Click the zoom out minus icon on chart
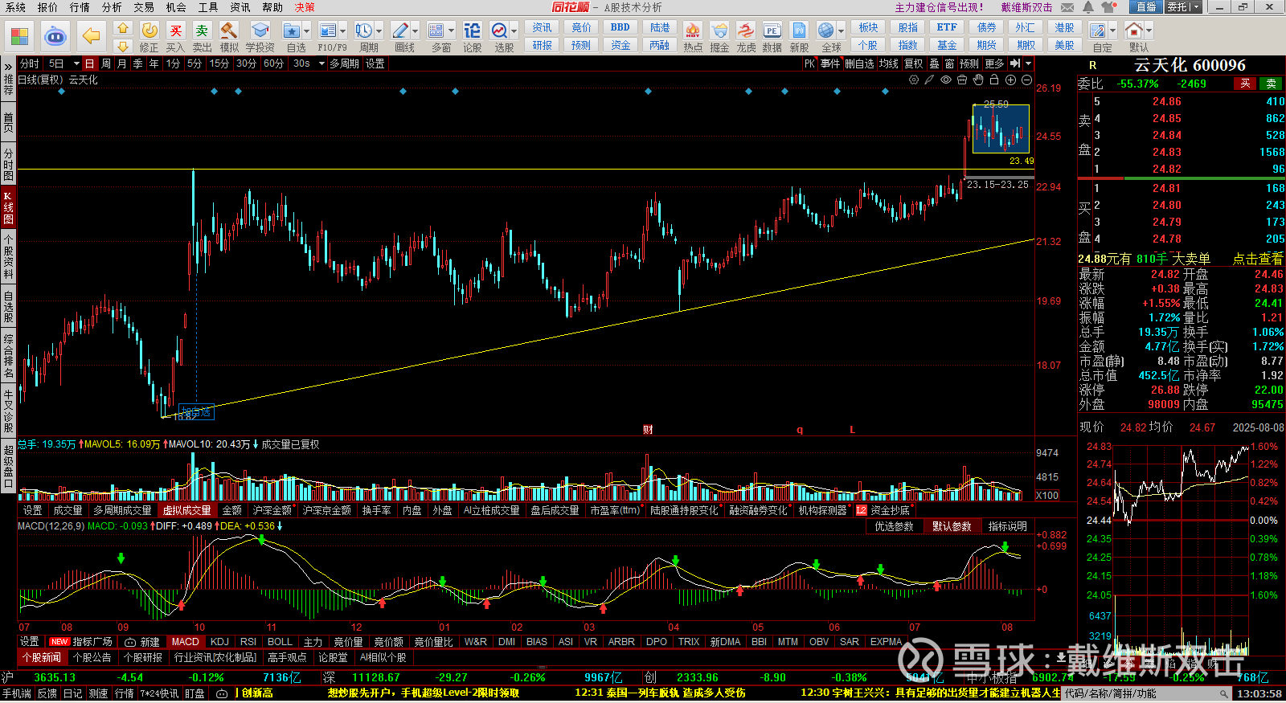 (1026, 80)
